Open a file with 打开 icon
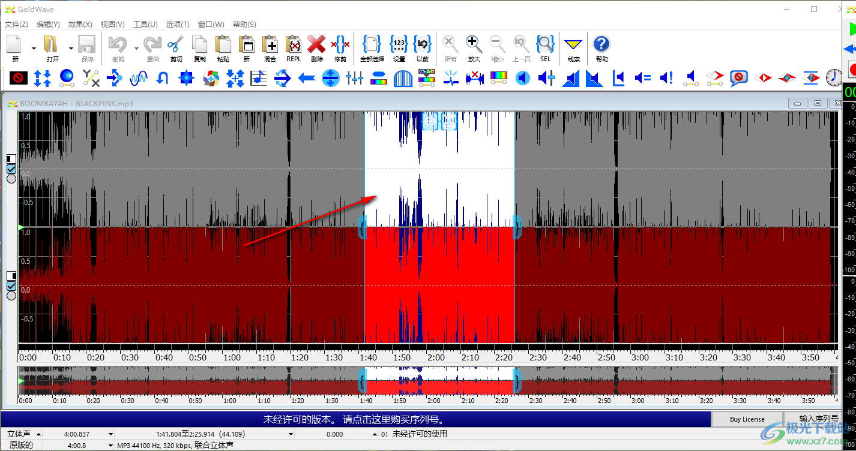The width and height of the screenshot is (856, 451). (x=52, y=48)
